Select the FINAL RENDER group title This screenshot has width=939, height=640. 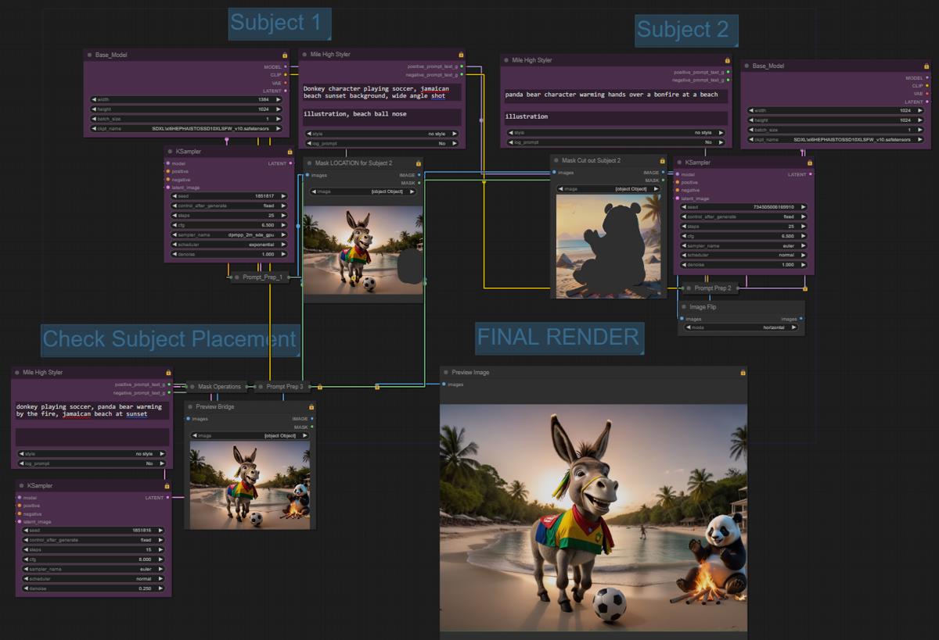558,338
